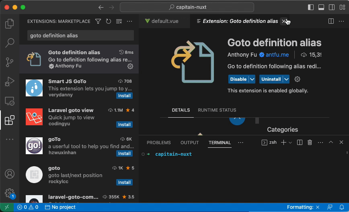
Task: Open the Search view in activity bar
Action: [x=10, y=43]
